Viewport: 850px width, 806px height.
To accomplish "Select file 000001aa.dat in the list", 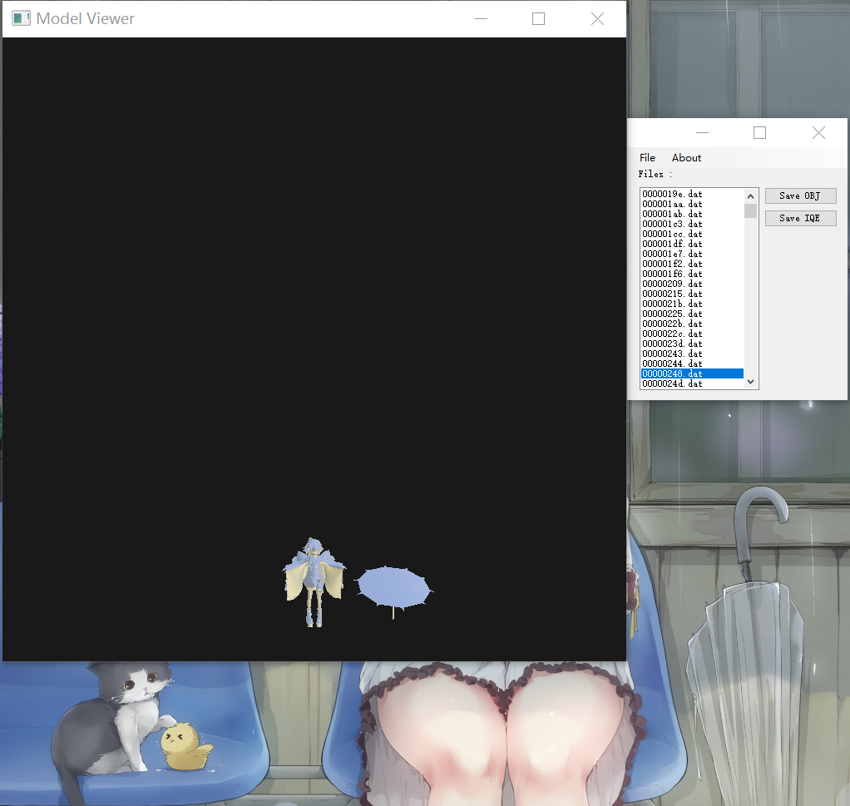I will tap(692, 204).
